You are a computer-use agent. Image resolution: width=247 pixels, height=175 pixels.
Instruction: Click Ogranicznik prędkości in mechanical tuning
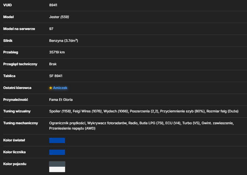tap(67, 123)
